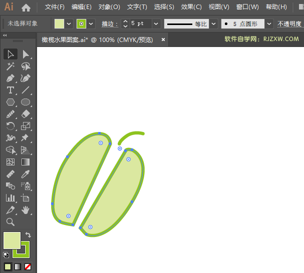The height and width of the screenshot is (273, 304).
Task: Open the 效果(C) menu
Action: [x=191, y=7]
